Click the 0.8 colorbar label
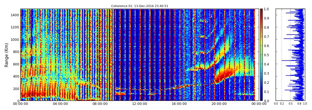The height and width of the screenshot is (110, 312). pos(267,27)
